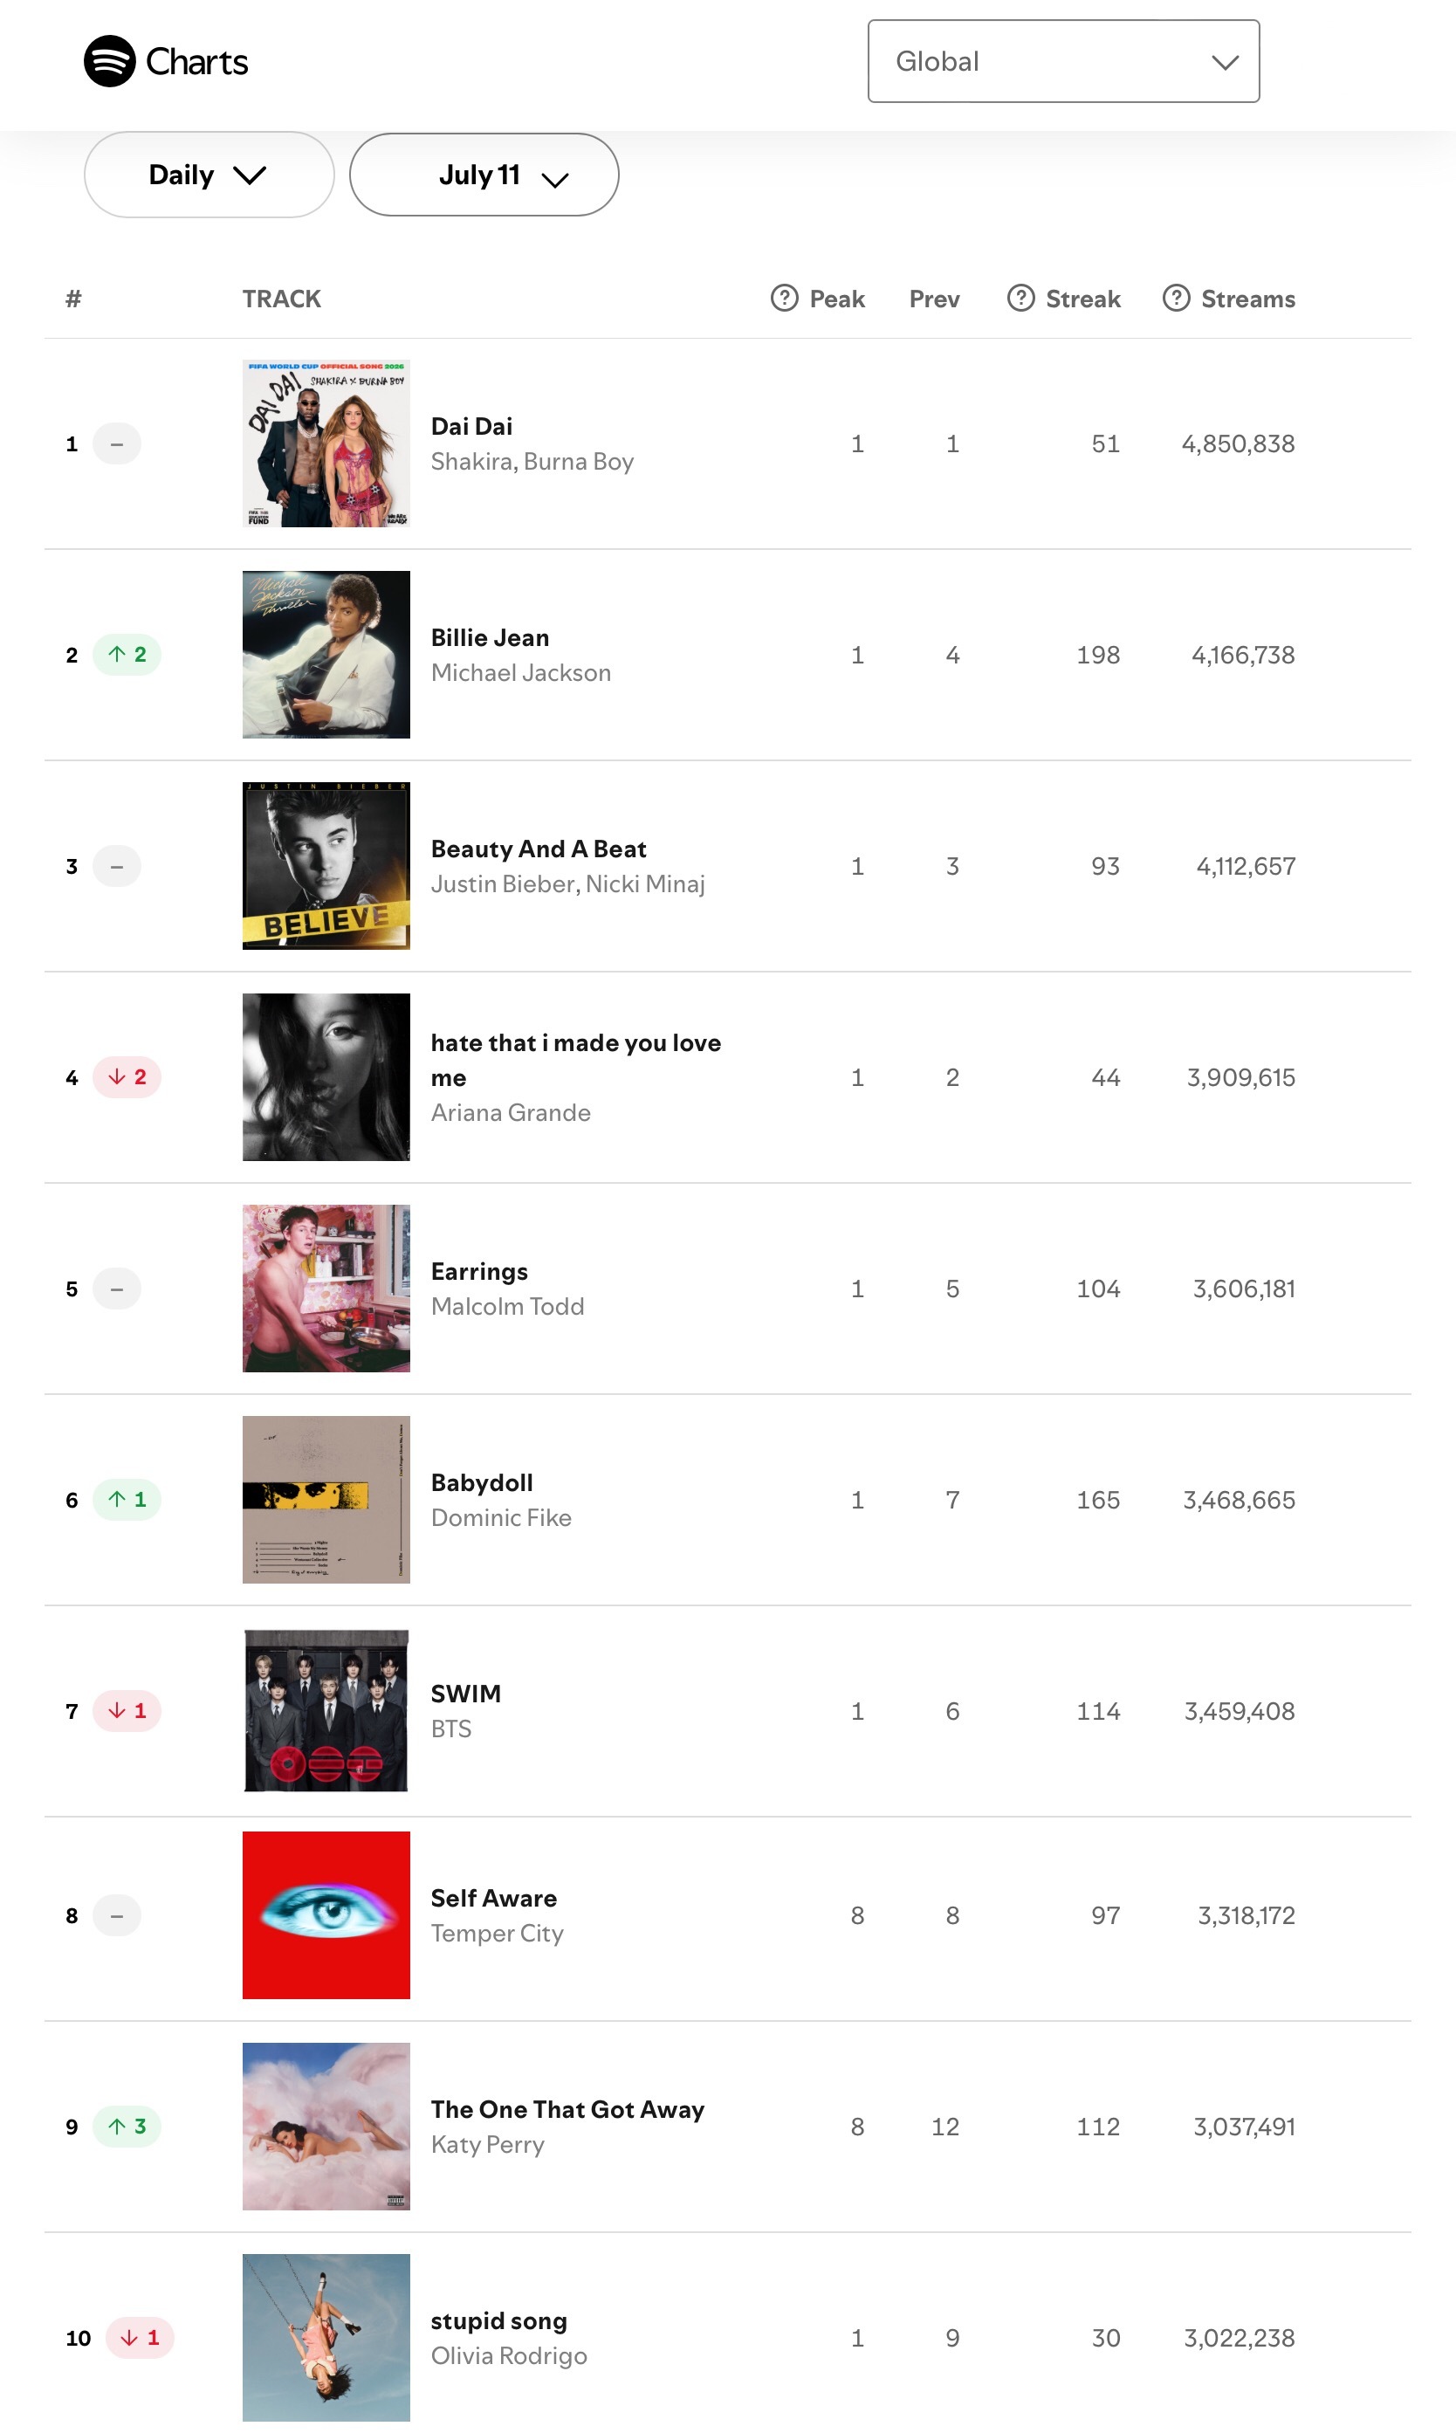Open the July 11 date picker

[484, 175]
